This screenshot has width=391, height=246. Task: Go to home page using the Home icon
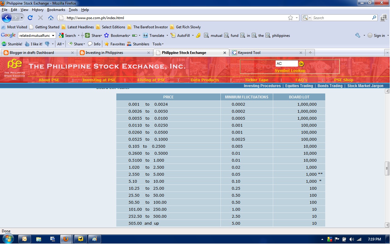pyautogui.click(x=51, y=17)
